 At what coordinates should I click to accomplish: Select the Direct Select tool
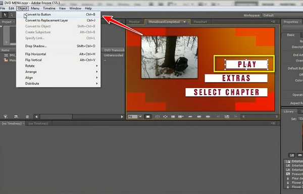[12, 15]
